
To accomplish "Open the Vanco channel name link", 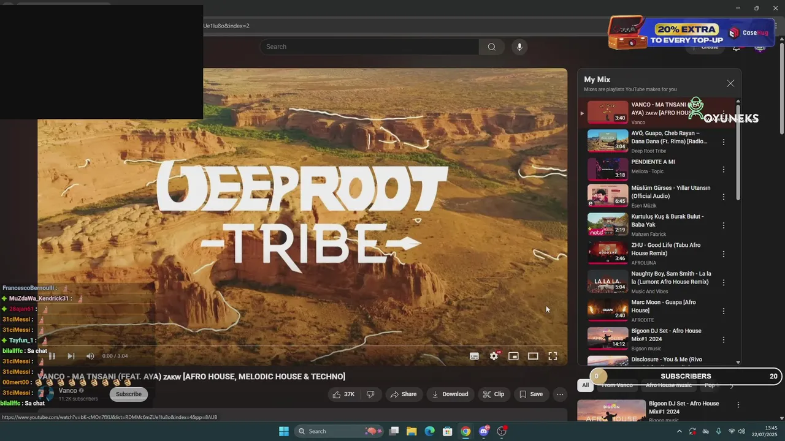I will (67, 390).
